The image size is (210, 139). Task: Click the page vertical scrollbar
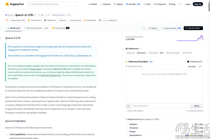(x=209, y=7)
